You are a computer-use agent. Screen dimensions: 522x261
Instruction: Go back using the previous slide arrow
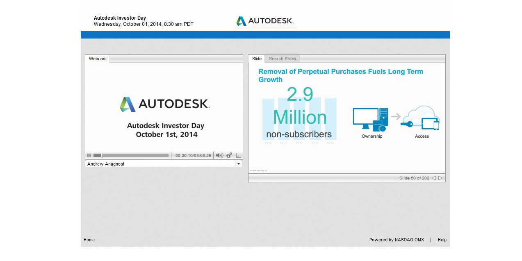434,178
